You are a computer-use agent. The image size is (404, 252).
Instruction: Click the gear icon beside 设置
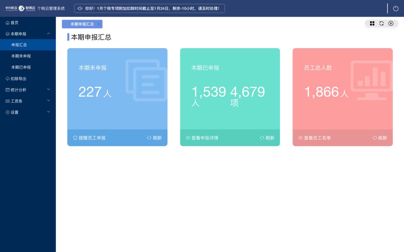point(7,112)
